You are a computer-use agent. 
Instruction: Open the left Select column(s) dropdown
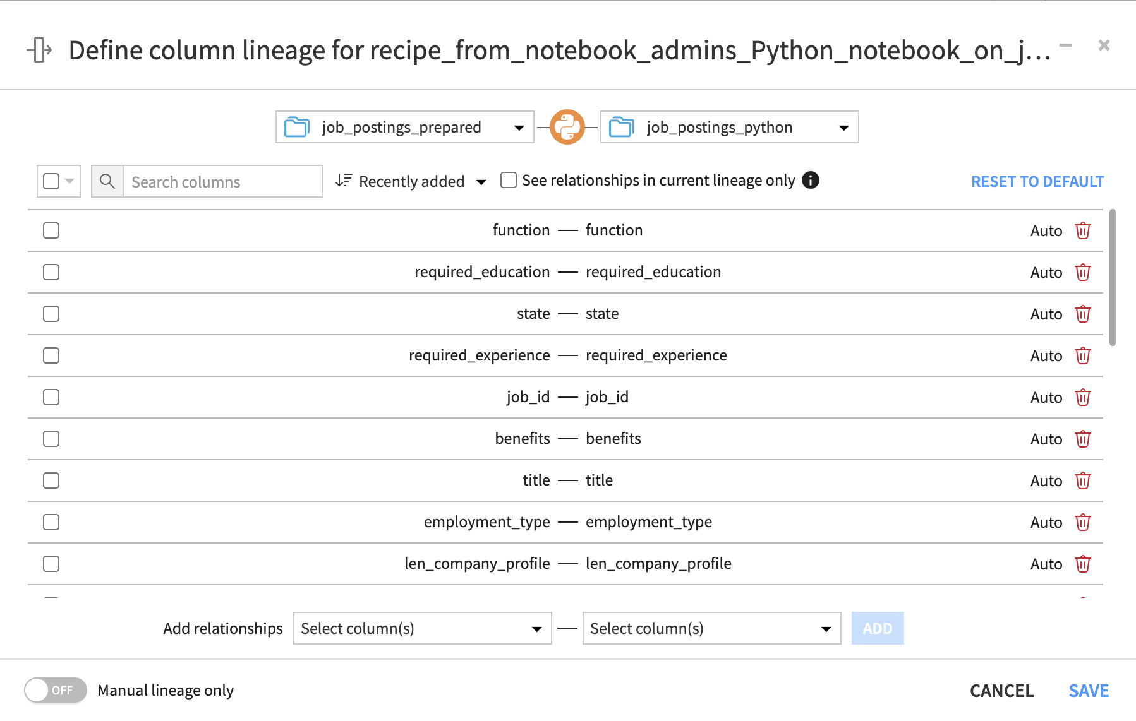point(423,628)
